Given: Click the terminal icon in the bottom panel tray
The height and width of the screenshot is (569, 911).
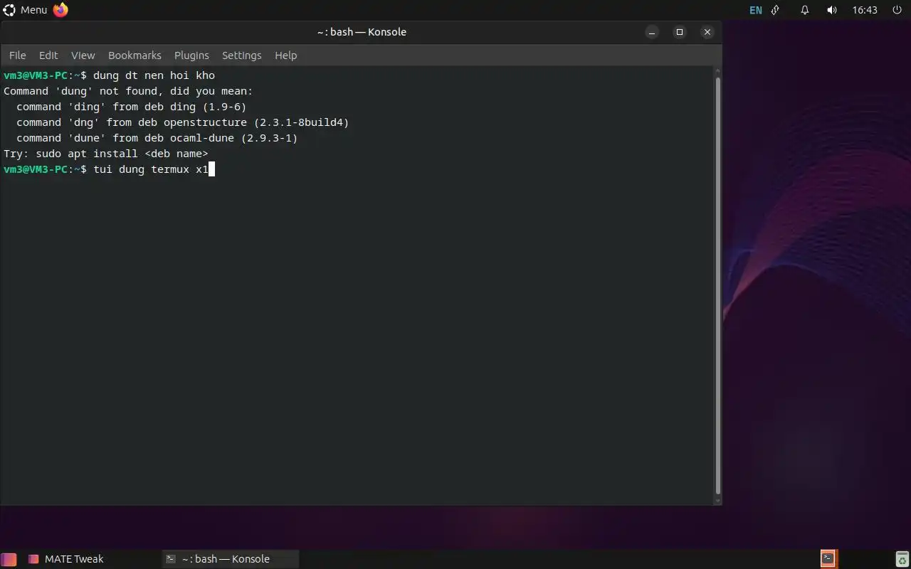Looking at the screenshot, I should point(828,558).
